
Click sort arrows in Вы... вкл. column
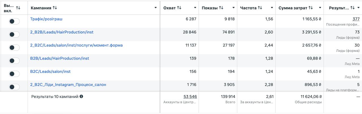[x=18, y=8]
